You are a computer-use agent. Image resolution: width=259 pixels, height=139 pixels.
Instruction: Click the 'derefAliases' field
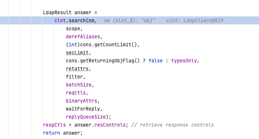(x=83, y=36)
